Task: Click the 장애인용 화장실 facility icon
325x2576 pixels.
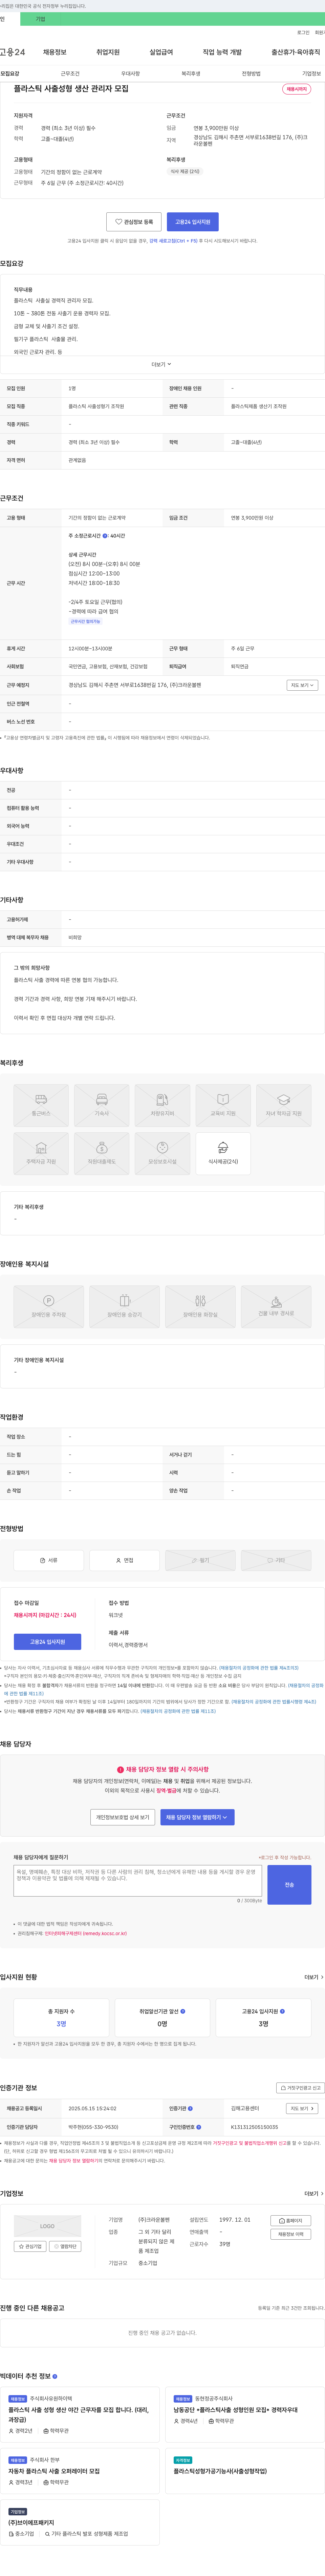Action: [200, 1307]
